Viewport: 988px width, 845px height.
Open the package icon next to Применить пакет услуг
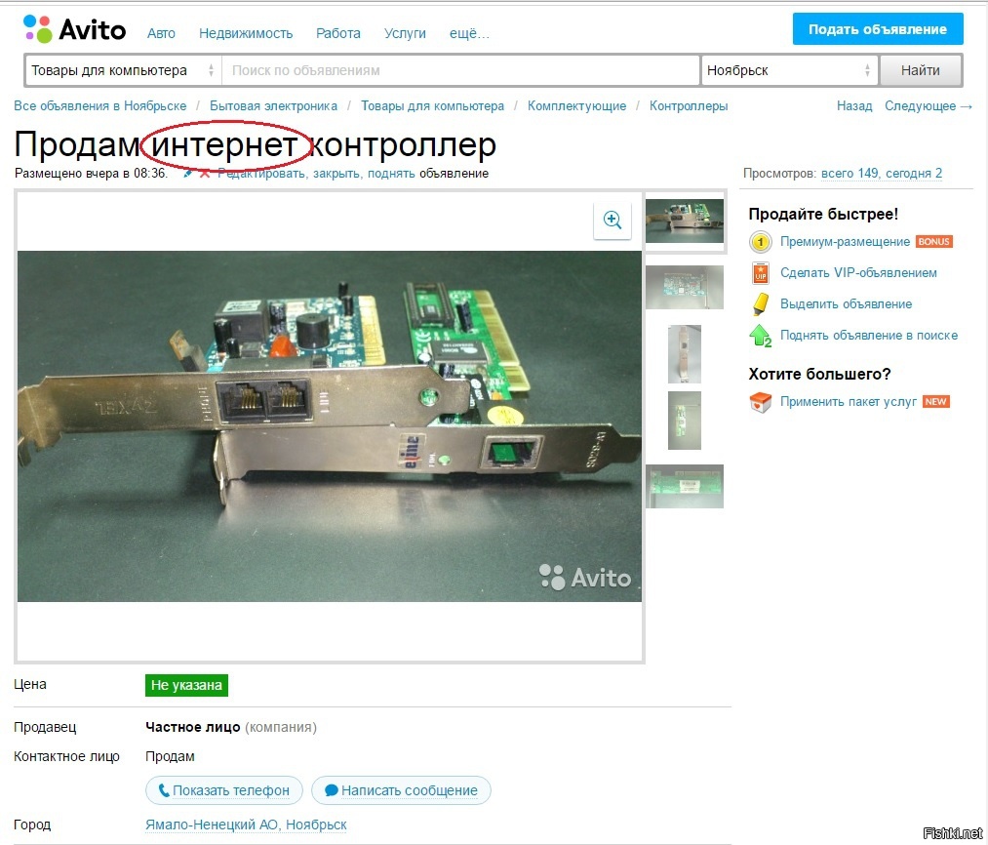760,400
